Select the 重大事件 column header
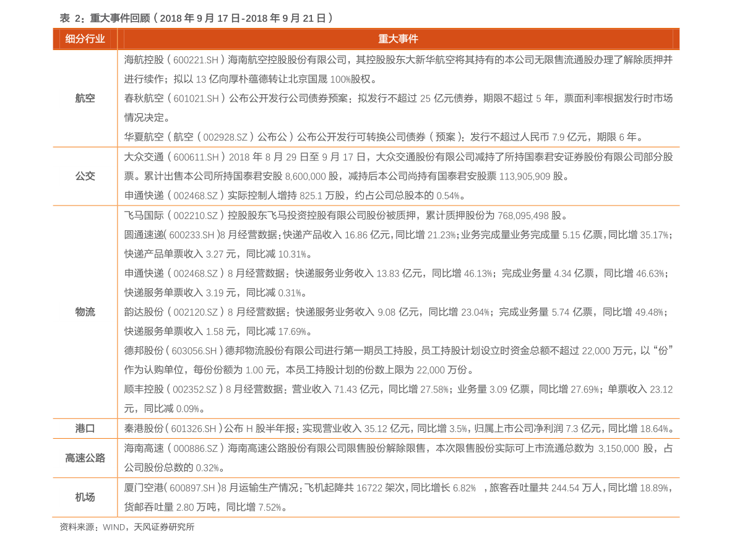Viewport: 737px width, 544px height. pos(398,39)
